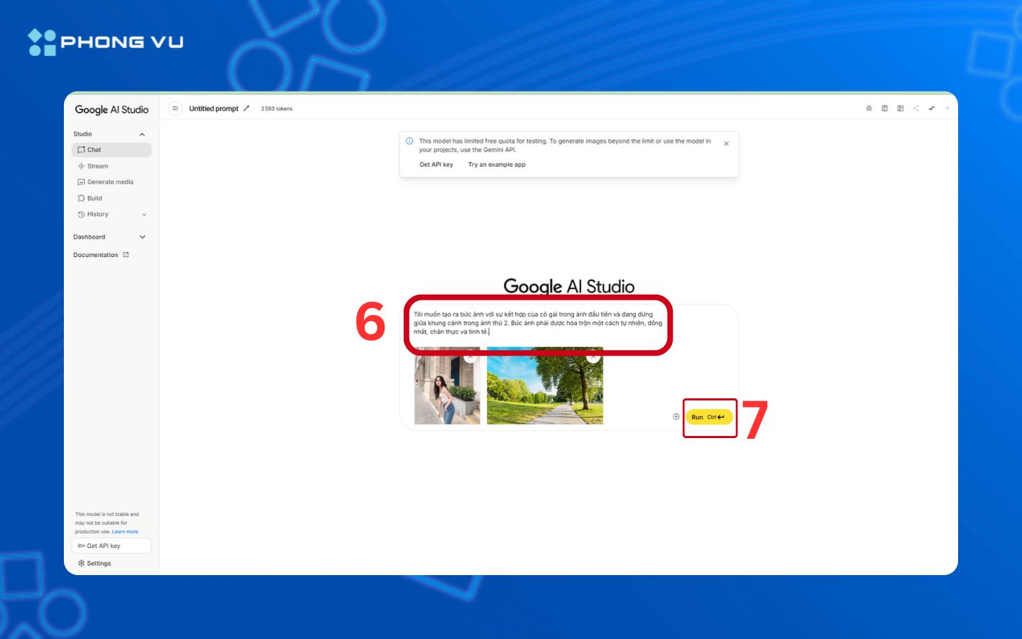Click the compare mode icon in the top toolbar
Viewport: 1022px width, 639px height.
(x=900, y=109)
